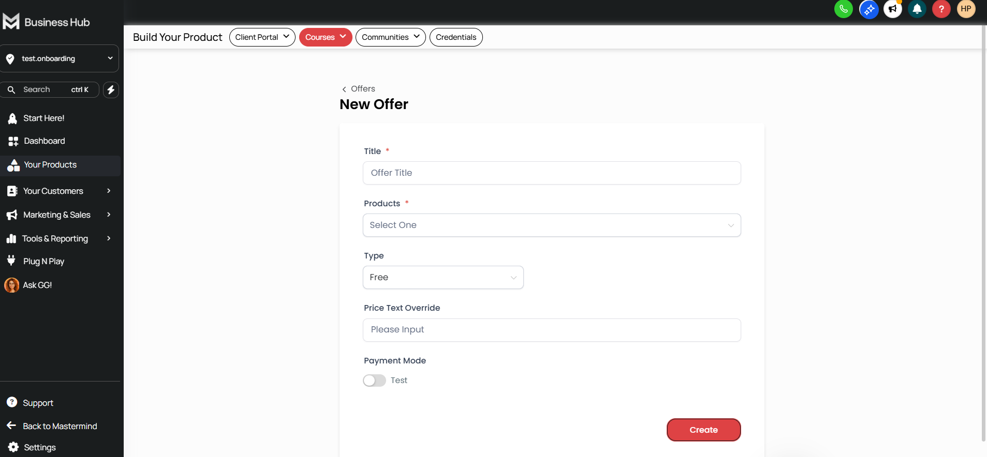Click the Settings gear icon
Viewport: 987px width, 457px height.
click(13, 447)
